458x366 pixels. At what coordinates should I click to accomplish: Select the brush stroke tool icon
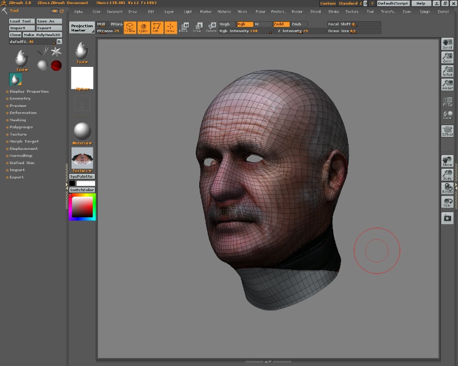42,51
